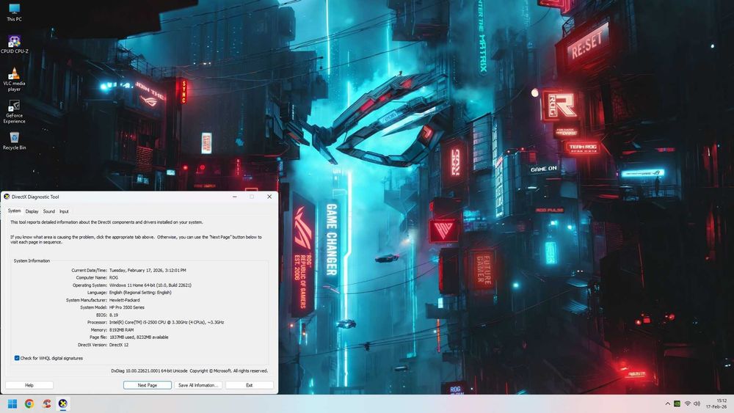
Task: Switch to the Input tab
Action: 64,211
